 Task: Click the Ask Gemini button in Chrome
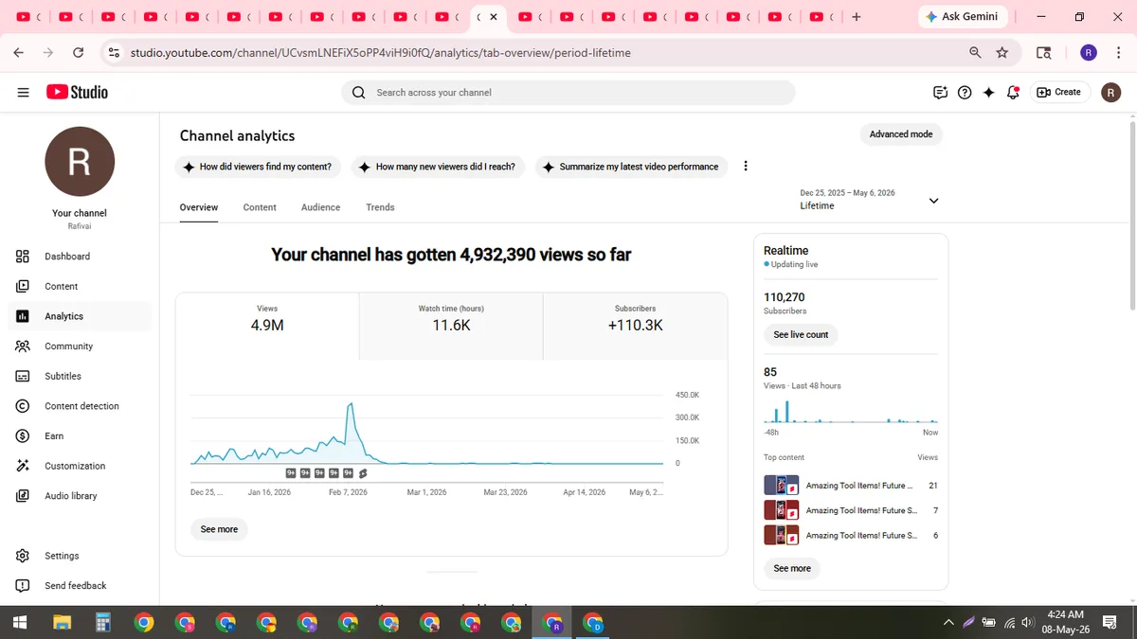(962, 17)
